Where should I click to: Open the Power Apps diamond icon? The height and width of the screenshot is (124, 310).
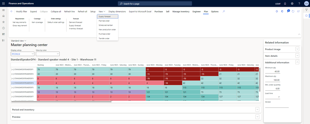(x=277, y=11)
